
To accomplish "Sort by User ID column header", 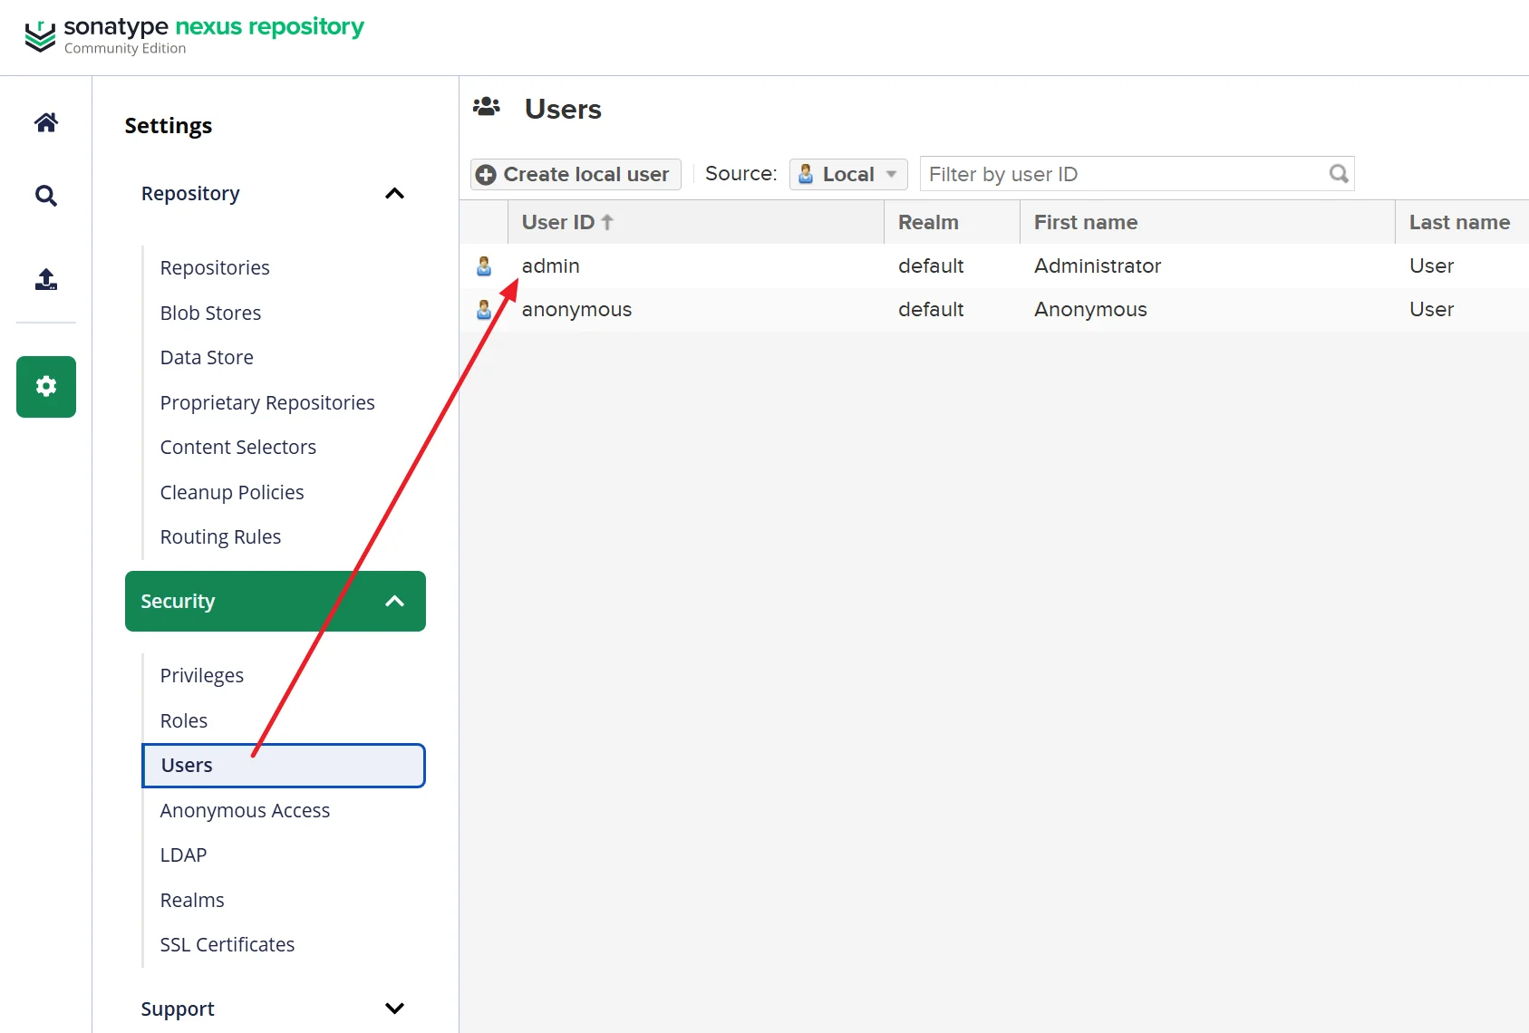I will pos(695,222).
